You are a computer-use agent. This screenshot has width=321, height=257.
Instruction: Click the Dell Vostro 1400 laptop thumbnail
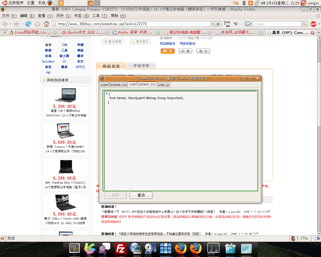[x=65, y=203]
